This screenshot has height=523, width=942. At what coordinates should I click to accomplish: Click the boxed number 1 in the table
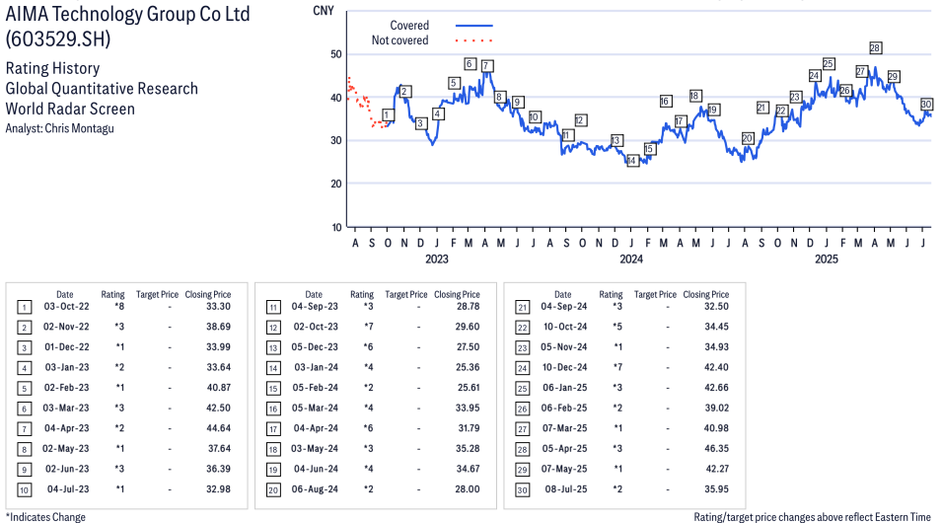pyautogui.click(x=24, y=308)
